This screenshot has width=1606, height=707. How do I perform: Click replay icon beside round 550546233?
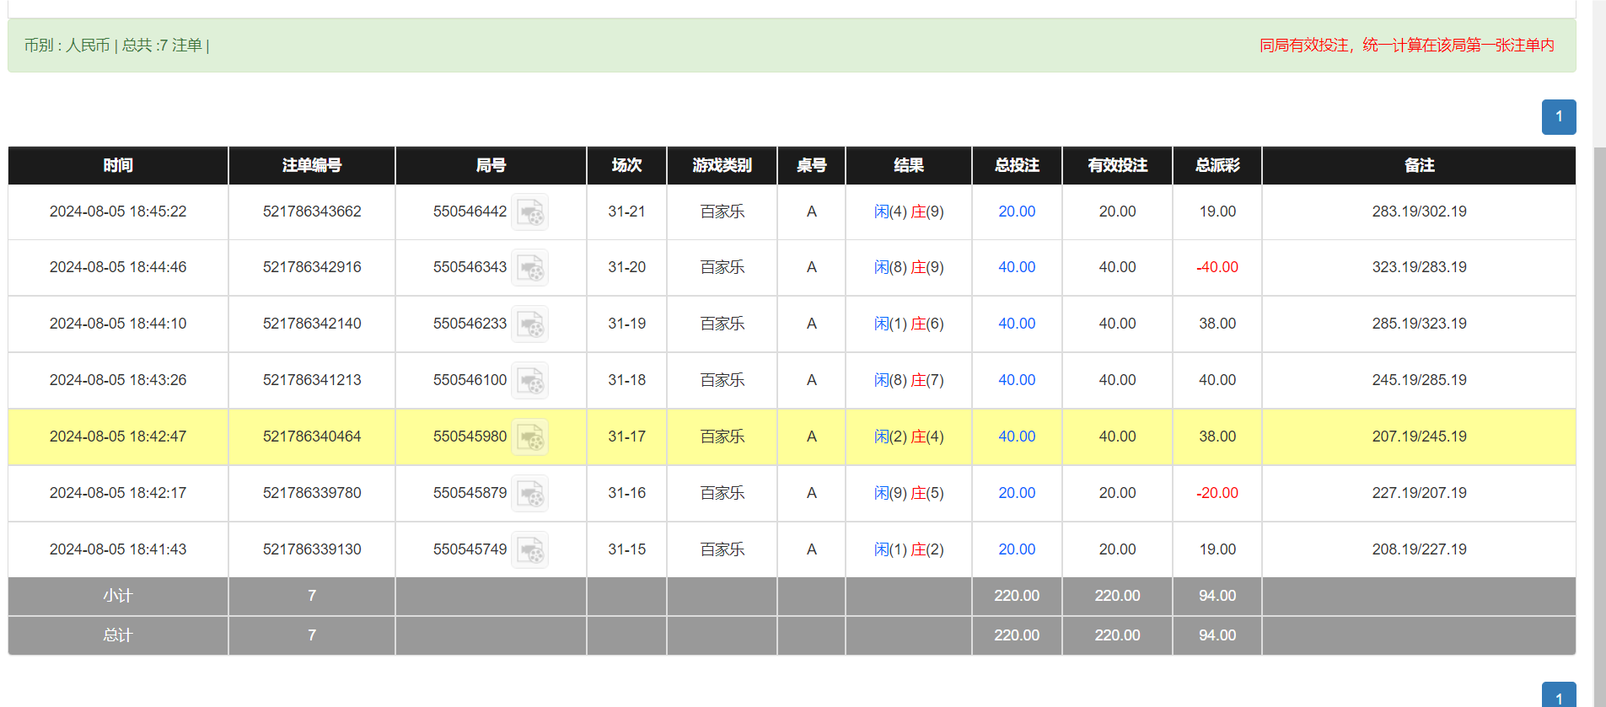click(x=530, y=324)
